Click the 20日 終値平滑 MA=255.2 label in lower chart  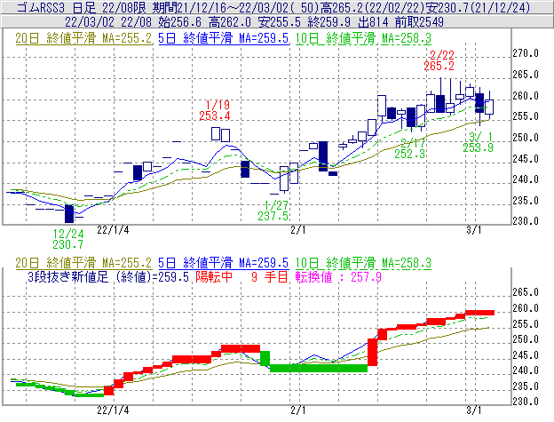tap(83, 263)
